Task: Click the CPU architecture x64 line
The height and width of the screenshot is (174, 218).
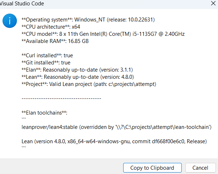Action: click(x=51, y=27)
